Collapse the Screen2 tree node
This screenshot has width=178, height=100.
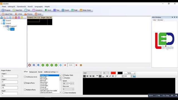pos(1,23)
